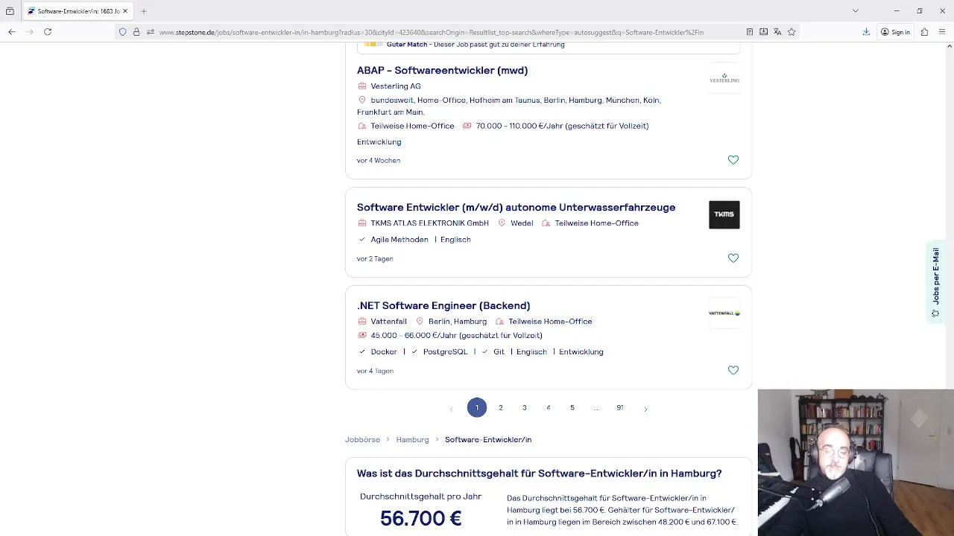Save the Vattenfall .NET job with heart
The height and width of the screenshot is (536, 954).
(733, 370)
